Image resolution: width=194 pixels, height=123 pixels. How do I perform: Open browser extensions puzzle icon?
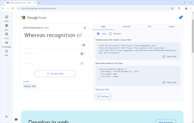(x=179, y=9)
